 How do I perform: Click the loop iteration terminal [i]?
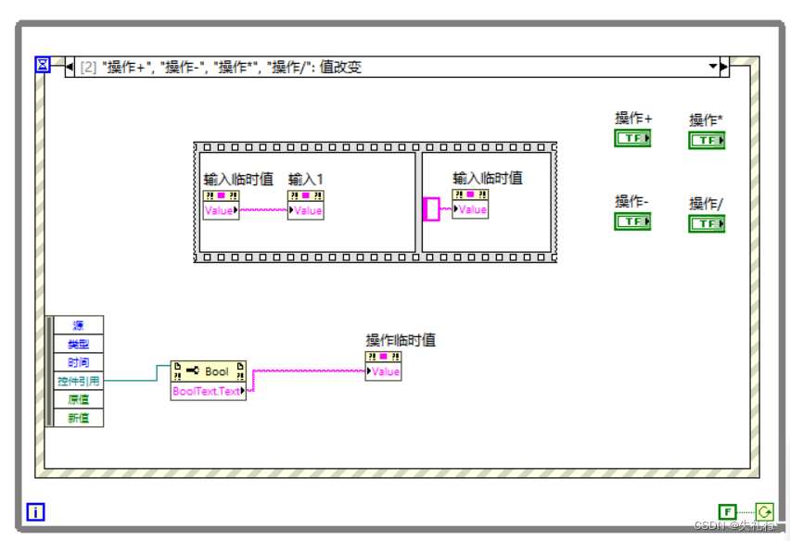click(x=34, y=510)
